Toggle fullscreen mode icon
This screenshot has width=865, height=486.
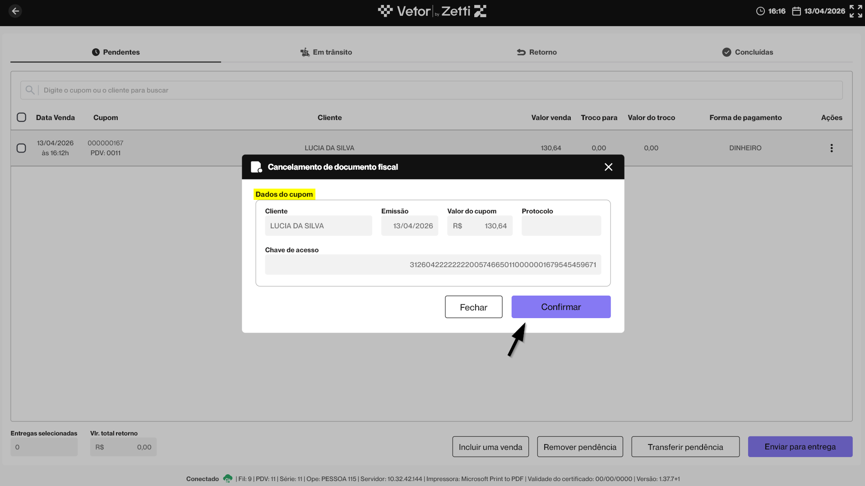pyautogui.click(x=856, y=11)
